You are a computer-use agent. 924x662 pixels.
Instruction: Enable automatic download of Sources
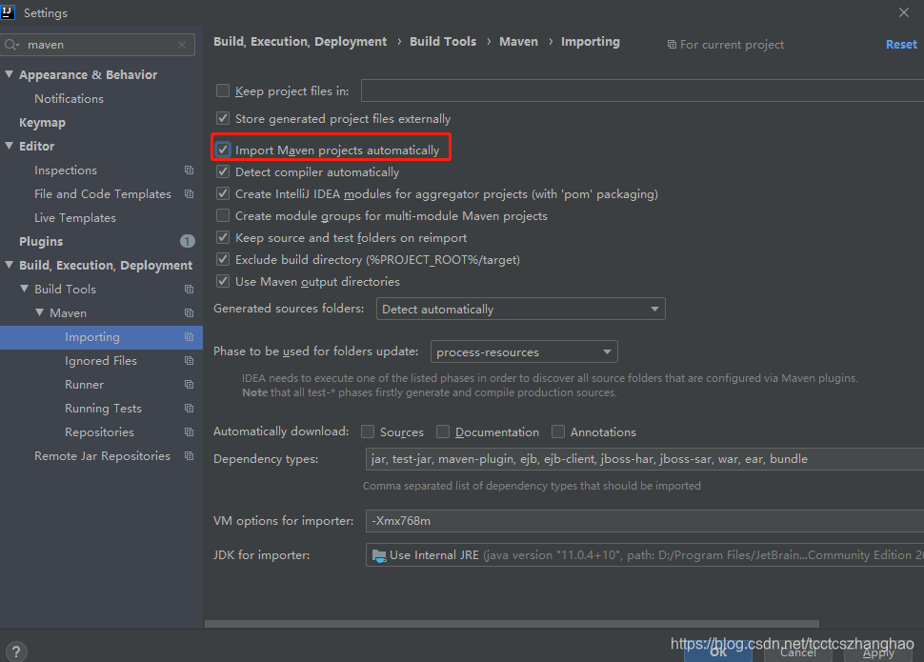pyautogui.click(x=368, y=432)
